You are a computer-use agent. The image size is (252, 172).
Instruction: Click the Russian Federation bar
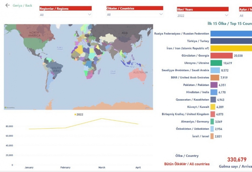click(231, 34)
